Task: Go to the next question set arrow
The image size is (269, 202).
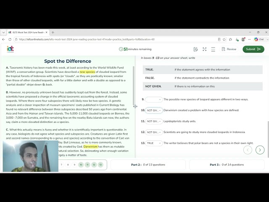Action: (260, 150)
